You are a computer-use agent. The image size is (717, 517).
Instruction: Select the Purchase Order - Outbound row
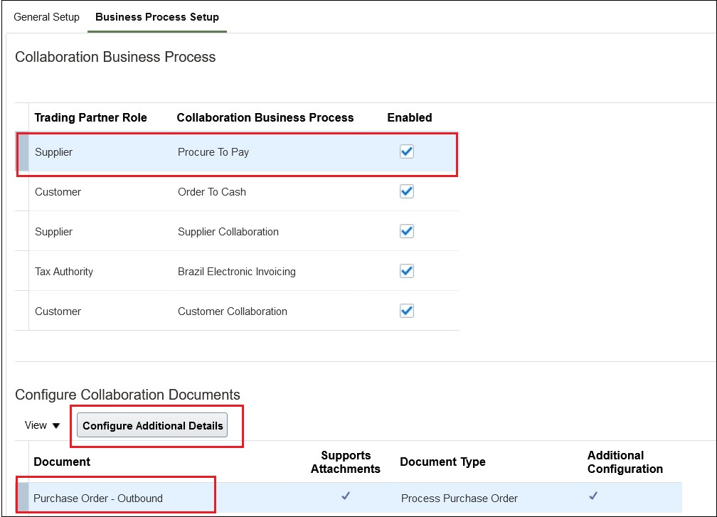click(x=97, y=498)
